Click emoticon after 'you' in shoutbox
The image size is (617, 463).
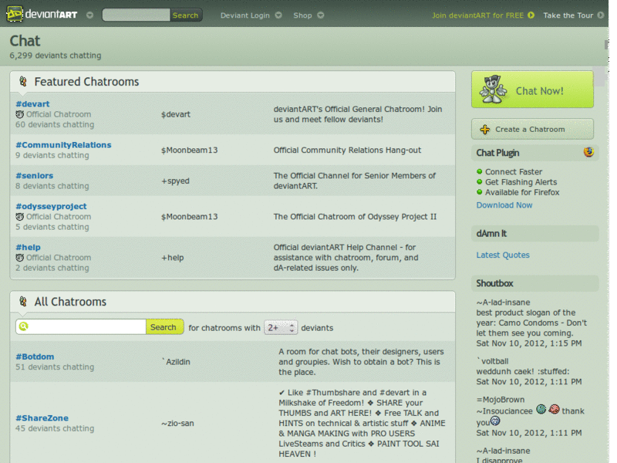click(x=495, y=421)
